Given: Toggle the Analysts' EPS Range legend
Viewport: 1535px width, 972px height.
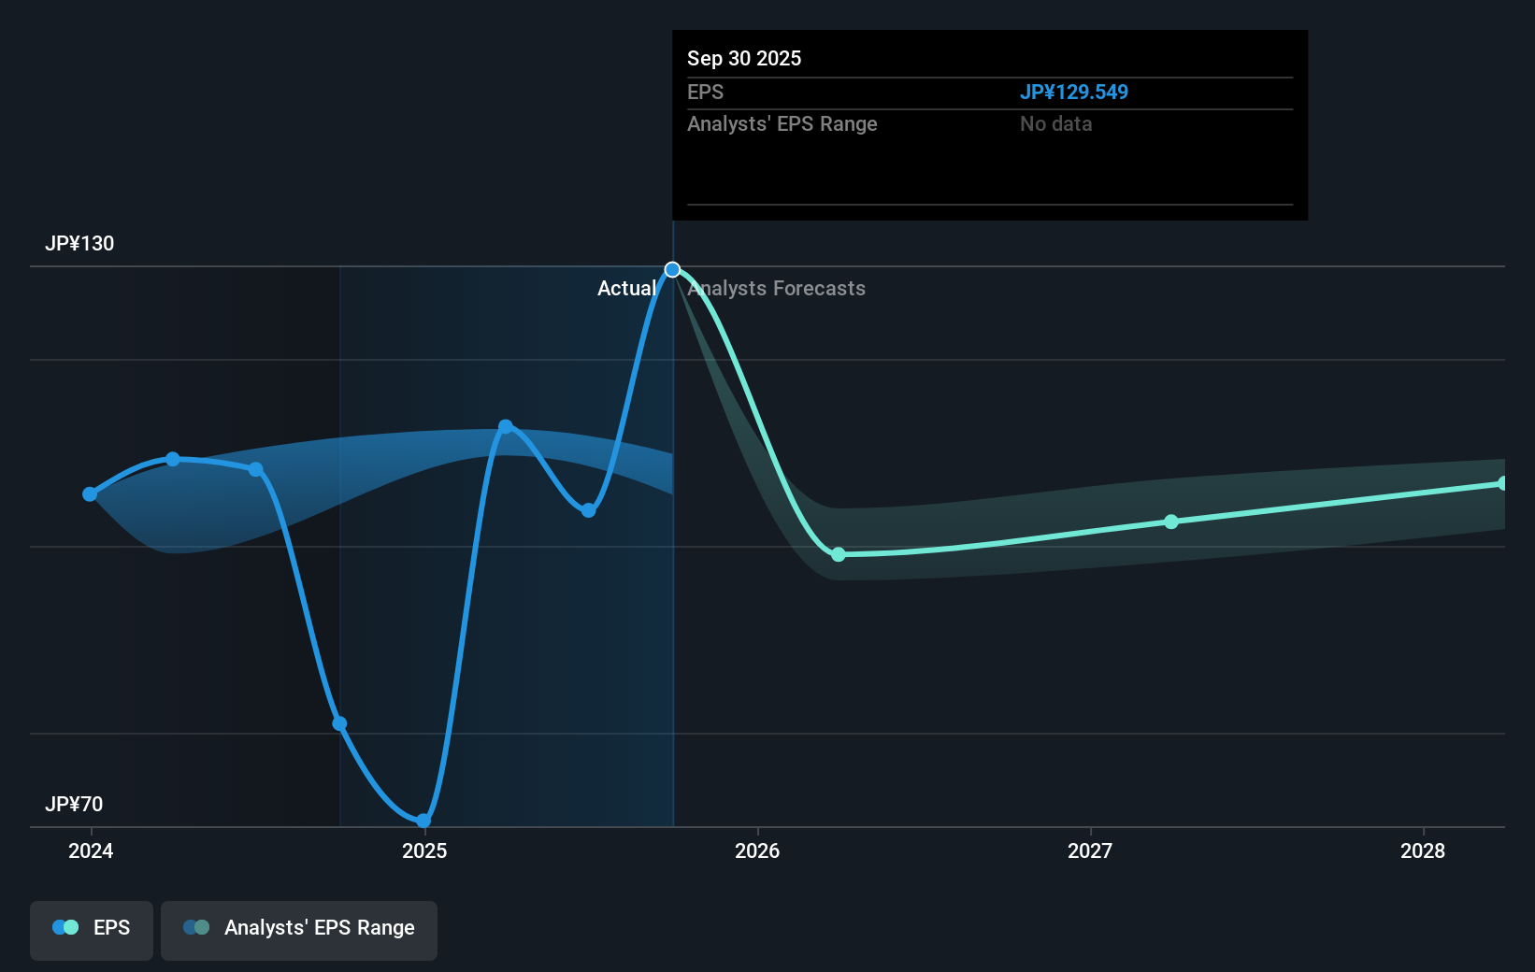Looking at the screenshot, I should coord(299,930).
